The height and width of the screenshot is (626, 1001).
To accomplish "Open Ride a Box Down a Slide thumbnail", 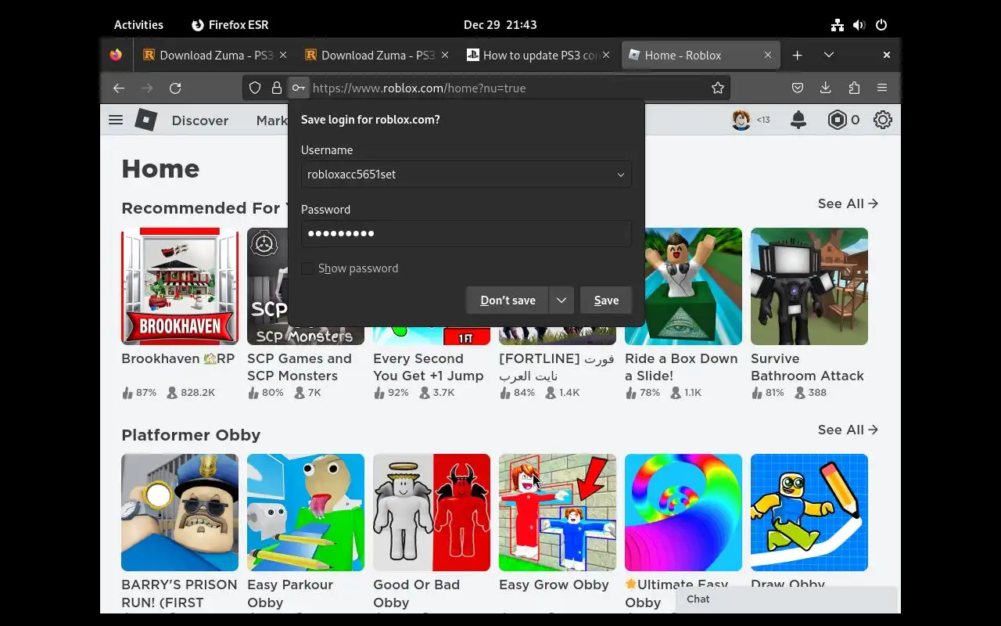I will click(x=683, y=286).
